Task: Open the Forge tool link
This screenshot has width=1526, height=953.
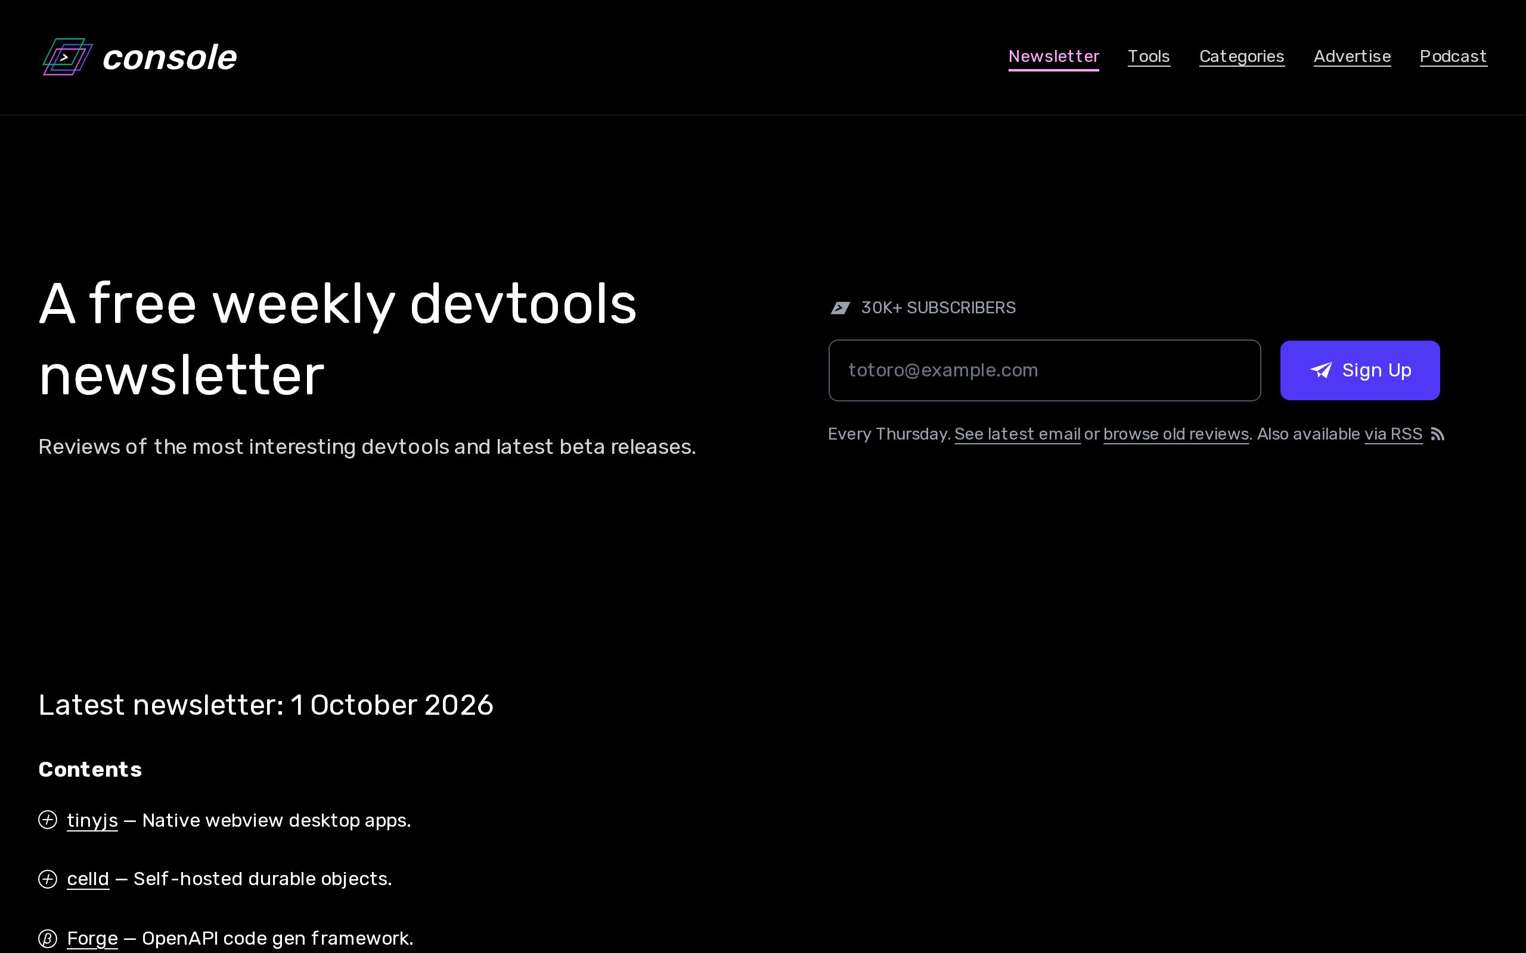Action: coord(92,938)
